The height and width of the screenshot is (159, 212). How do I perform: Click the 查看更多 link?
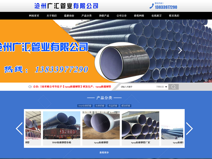(104, 153)
